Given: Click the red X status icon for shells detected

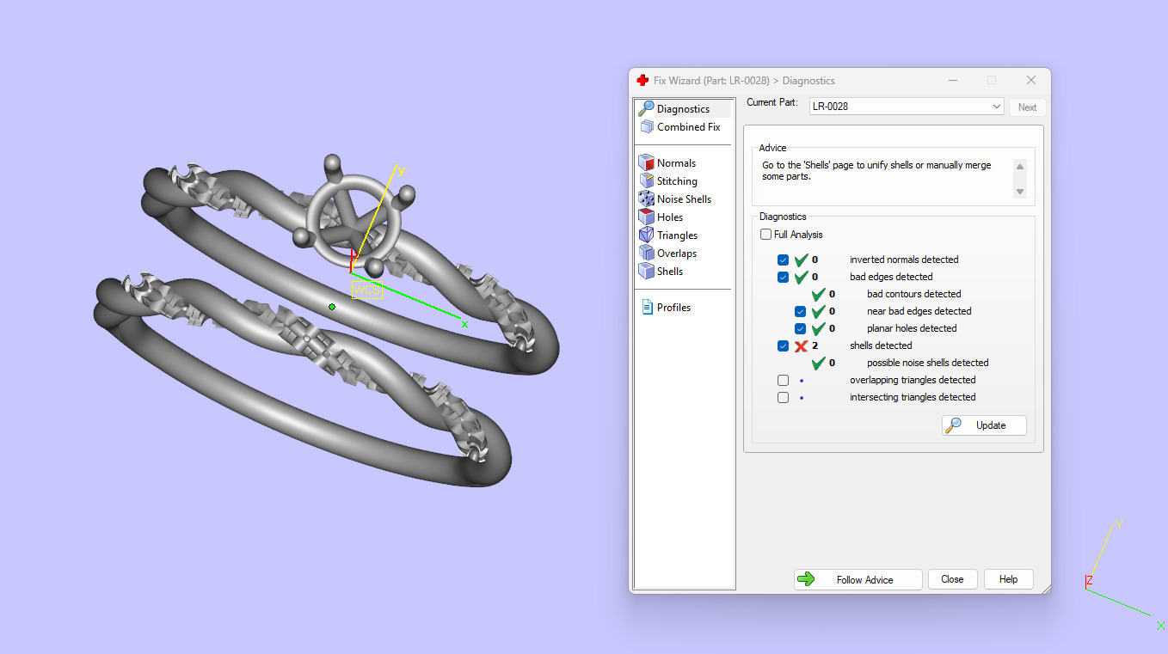Looking at the screenshot, I should click(x=801, y=345).
